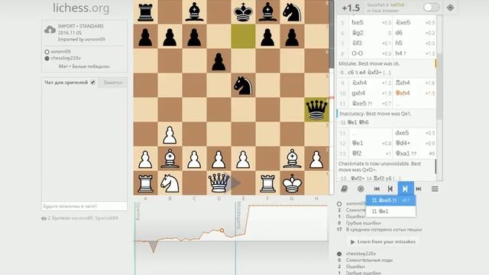Click the circular practice icon beside the book

pos(361,189)
